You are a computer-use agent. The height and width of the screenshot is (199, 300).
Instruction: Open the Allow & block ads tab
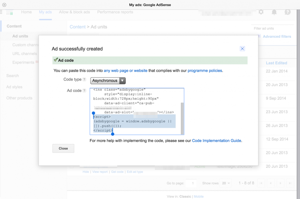(x=75, y=12)
